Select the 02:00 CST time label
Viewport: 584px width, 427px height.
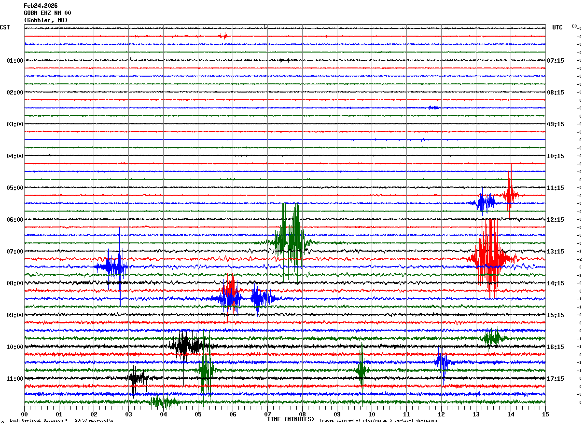[x=15, y=93]
